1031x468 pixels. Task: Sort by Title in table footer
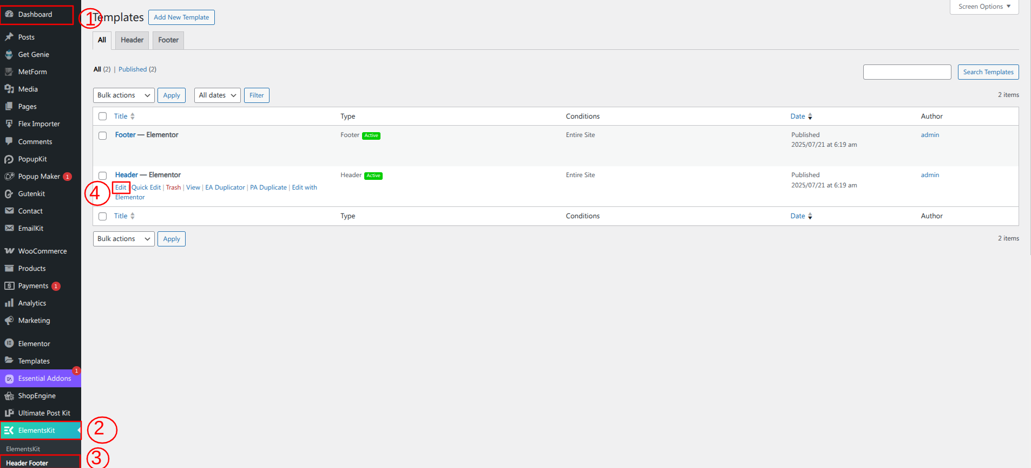pos(124,216)
